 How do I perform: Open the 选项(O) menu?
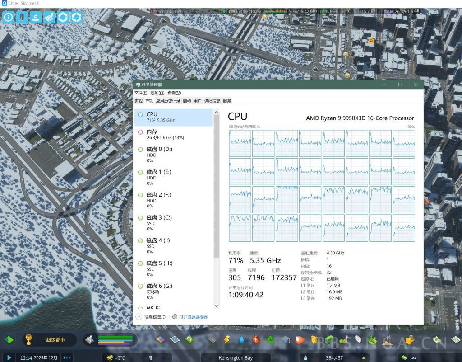pyautogui.click(x=157, y=93)
